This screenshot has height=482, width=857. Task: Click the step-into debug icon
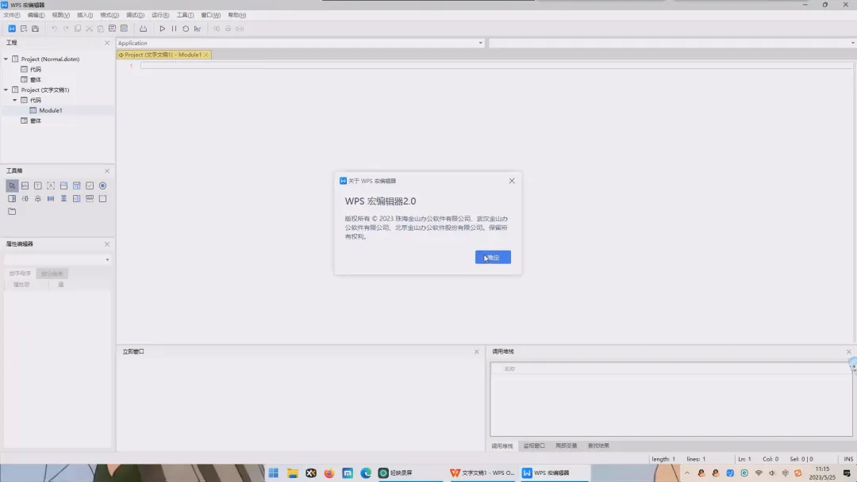[198, 29]
